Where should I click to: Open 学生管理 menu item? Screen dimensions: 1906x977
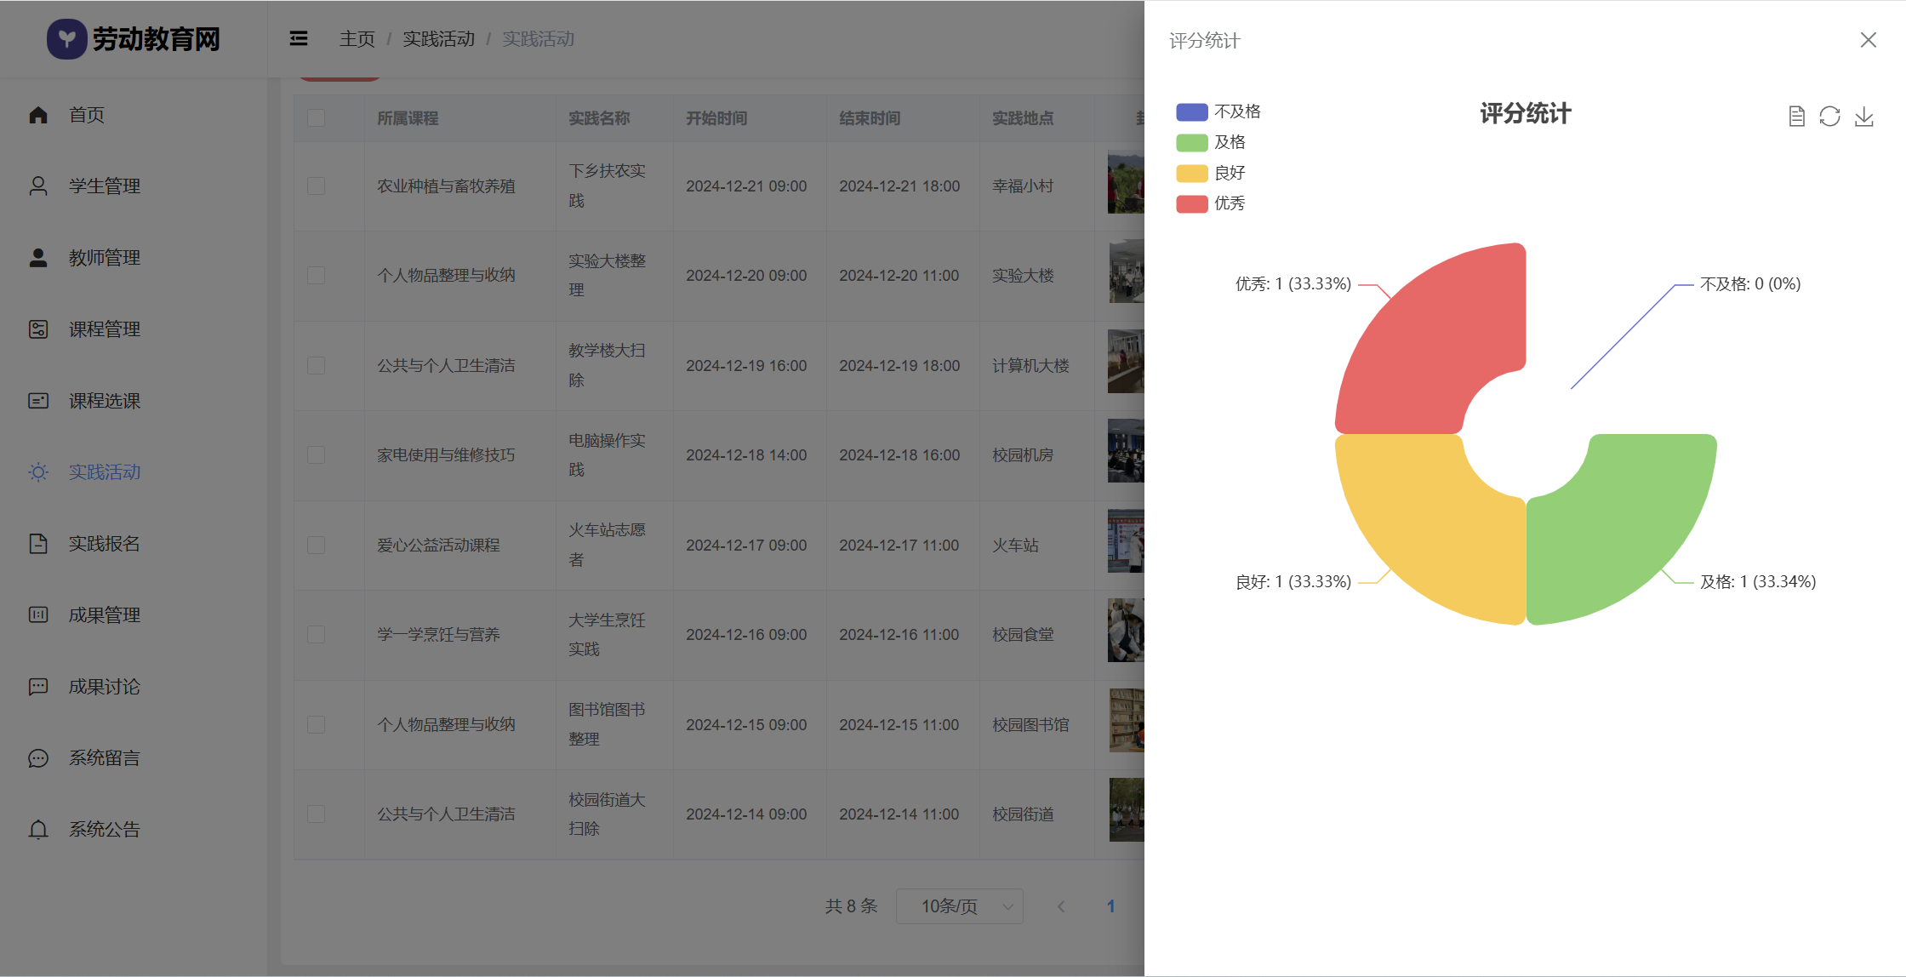pos(104,186)
